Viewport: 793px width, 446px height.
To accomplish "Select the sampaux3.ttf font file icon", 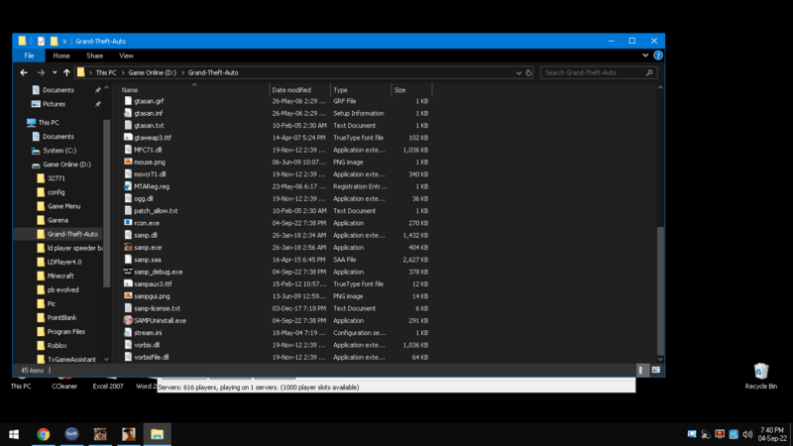I will click(128, 283).
